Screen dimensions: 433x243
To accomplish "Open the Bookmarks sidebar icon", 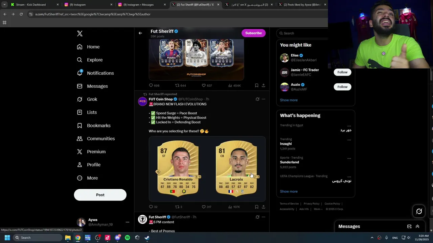I will (79, 126).
